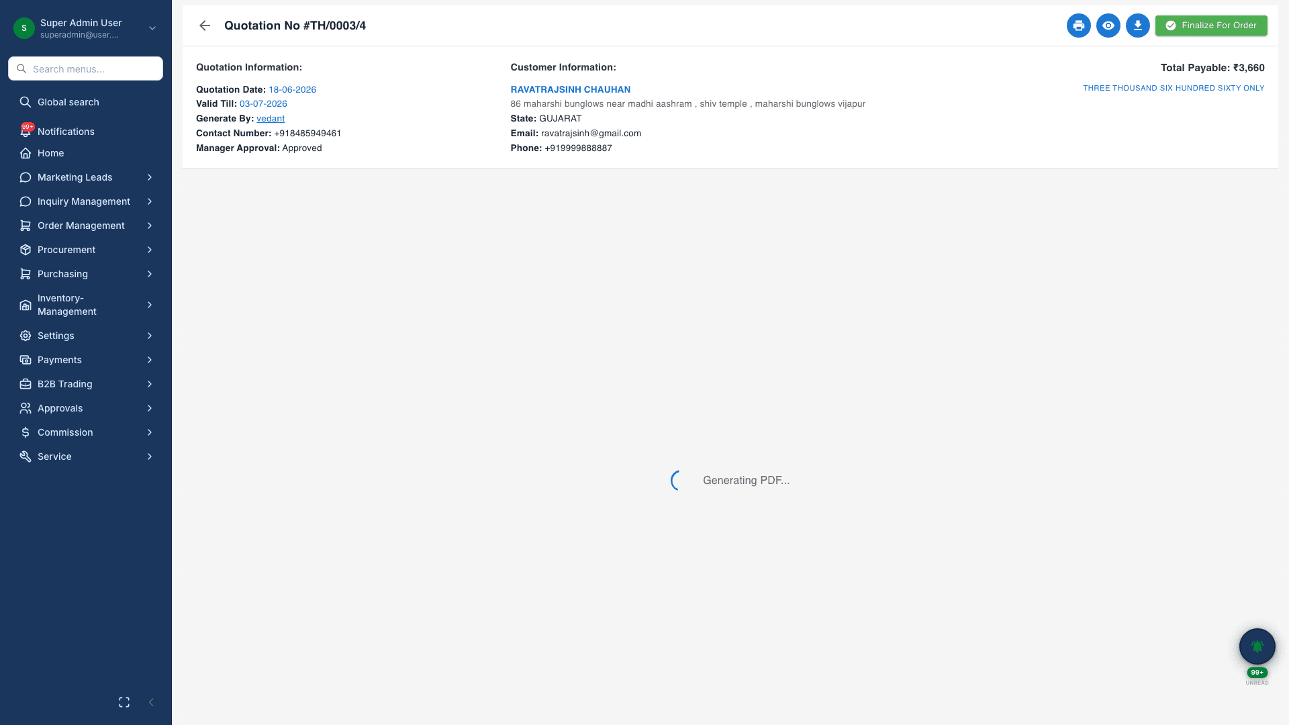This screenshot has height=725, width=1289.
Task: Click Finalize For Order button
Action: click(1211, 26)
